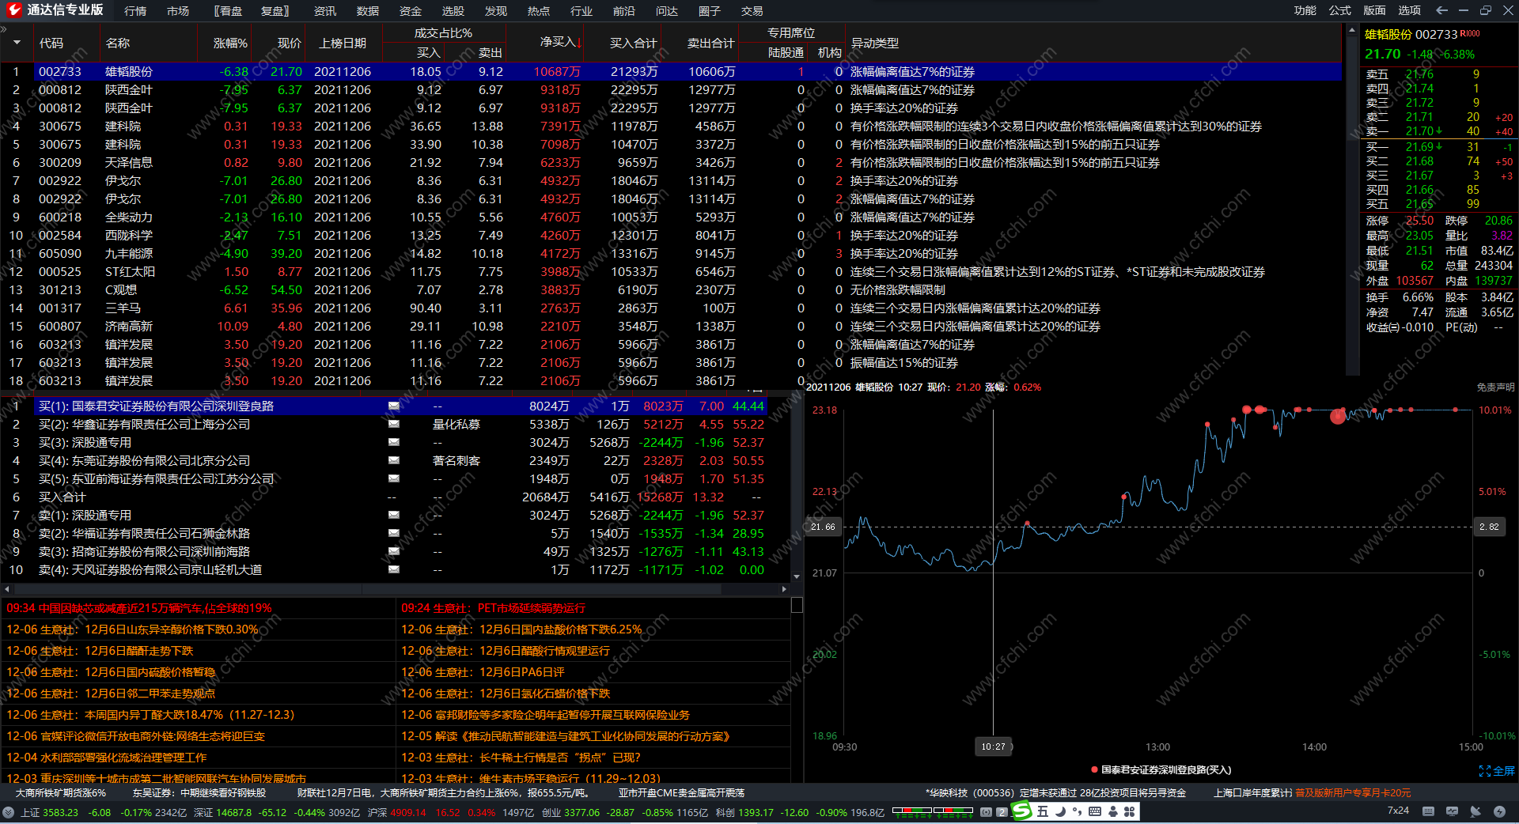Toggle the moon icon in Sogou toolbar

(1060, 811)
